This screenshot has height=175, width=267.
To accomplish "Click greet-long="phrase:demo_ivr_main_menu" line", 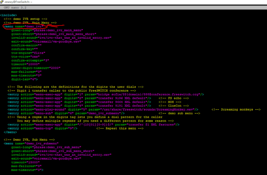I will [x=47, y=30].
